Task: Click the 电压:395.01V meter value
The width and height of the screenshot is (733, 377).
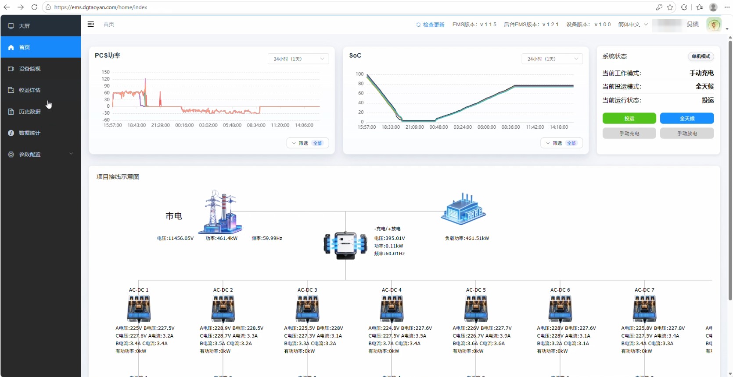Action: click(x=389, y=238)
